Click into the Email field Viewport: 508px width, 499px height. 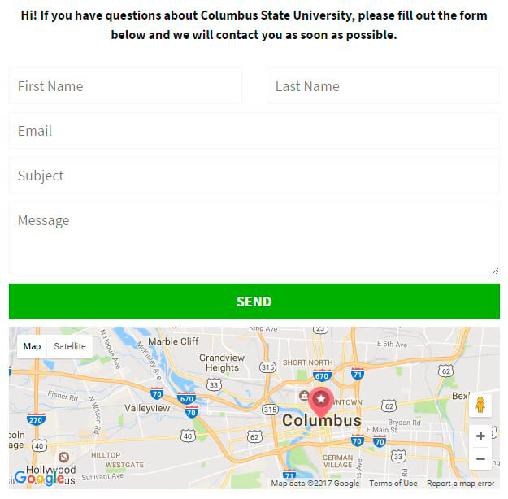254,131
